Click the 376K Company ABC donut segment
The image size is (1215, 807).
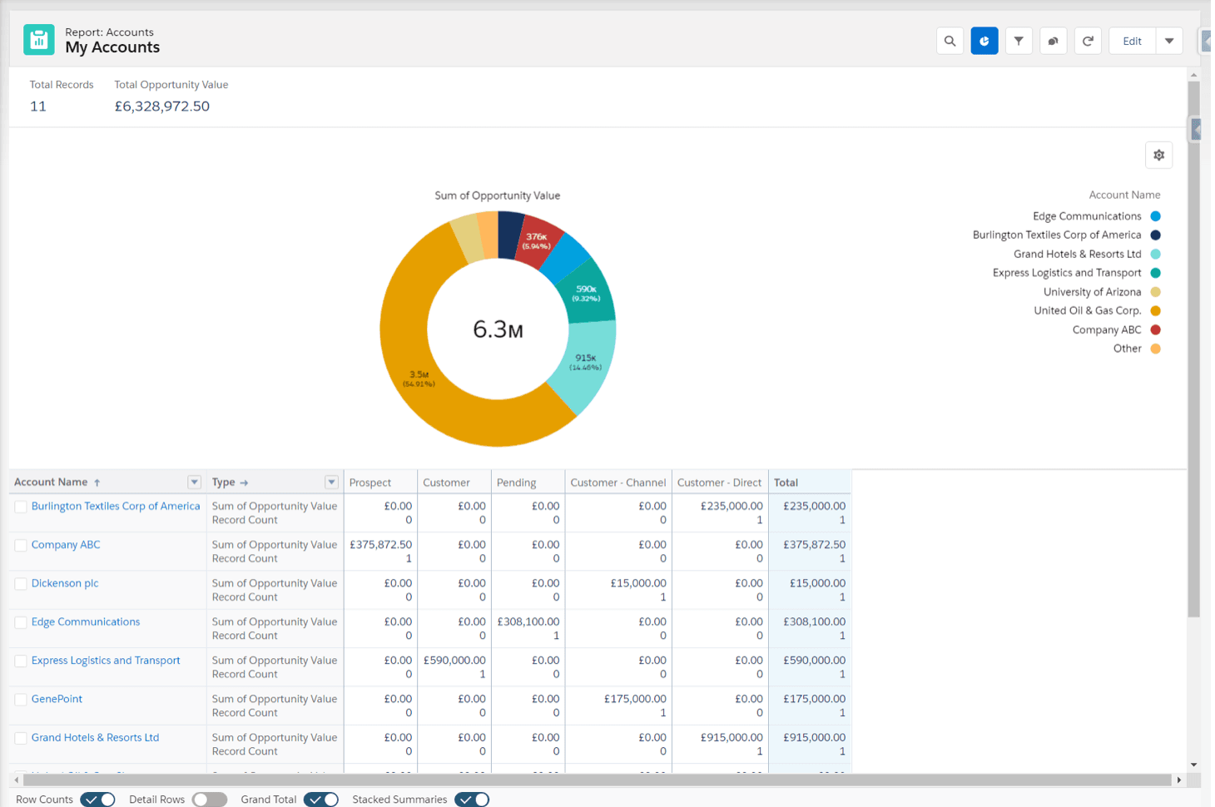[537, 241]
